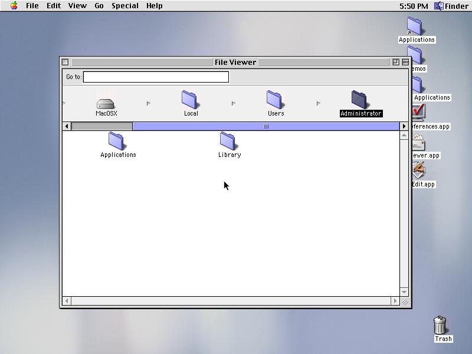The image size is (472, 354).
Task: Click the File Viewer zoom box
Action: pos(396,62)
